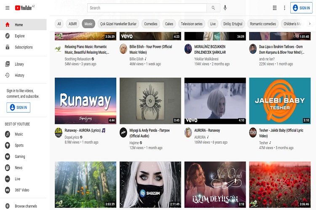The width and height of the screenshot is (316, 210).
Task: Click inside the Search input field
Action: 147,8
